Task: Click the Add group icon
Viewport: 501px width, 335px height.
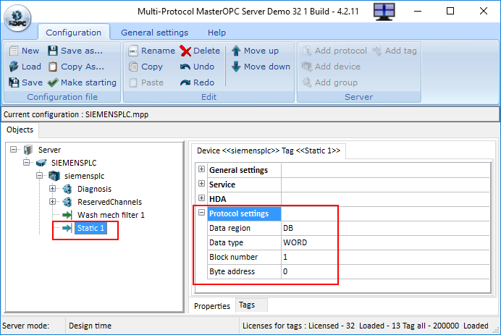Action: [x=307, y=82]
